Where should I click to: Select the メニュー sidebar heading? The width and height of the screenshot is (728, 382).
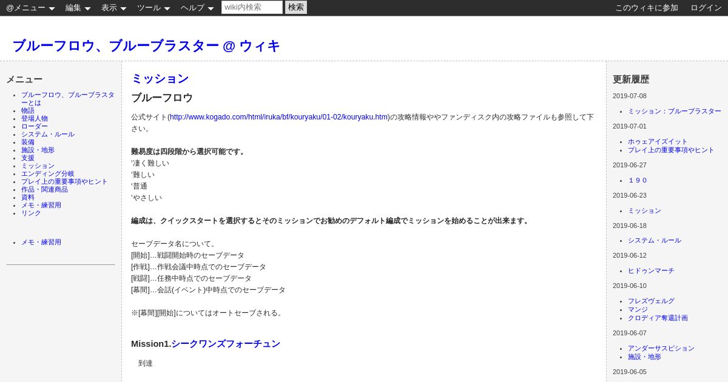click(24, 79)
